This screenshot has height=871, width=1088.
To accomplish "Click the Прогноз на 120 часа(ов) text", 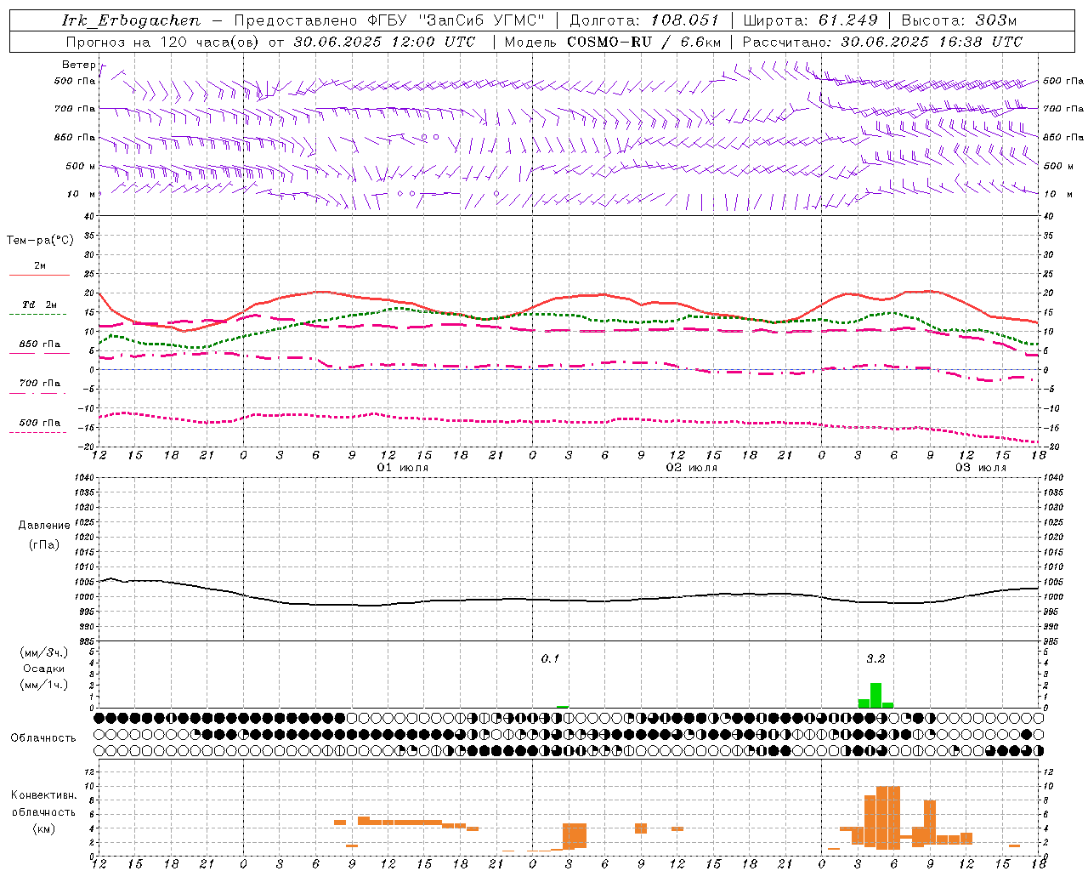I will (x=165, y=42).
